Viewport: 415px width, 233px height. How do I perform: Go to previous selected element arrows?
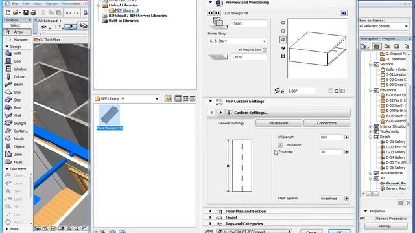coord(210,13)
